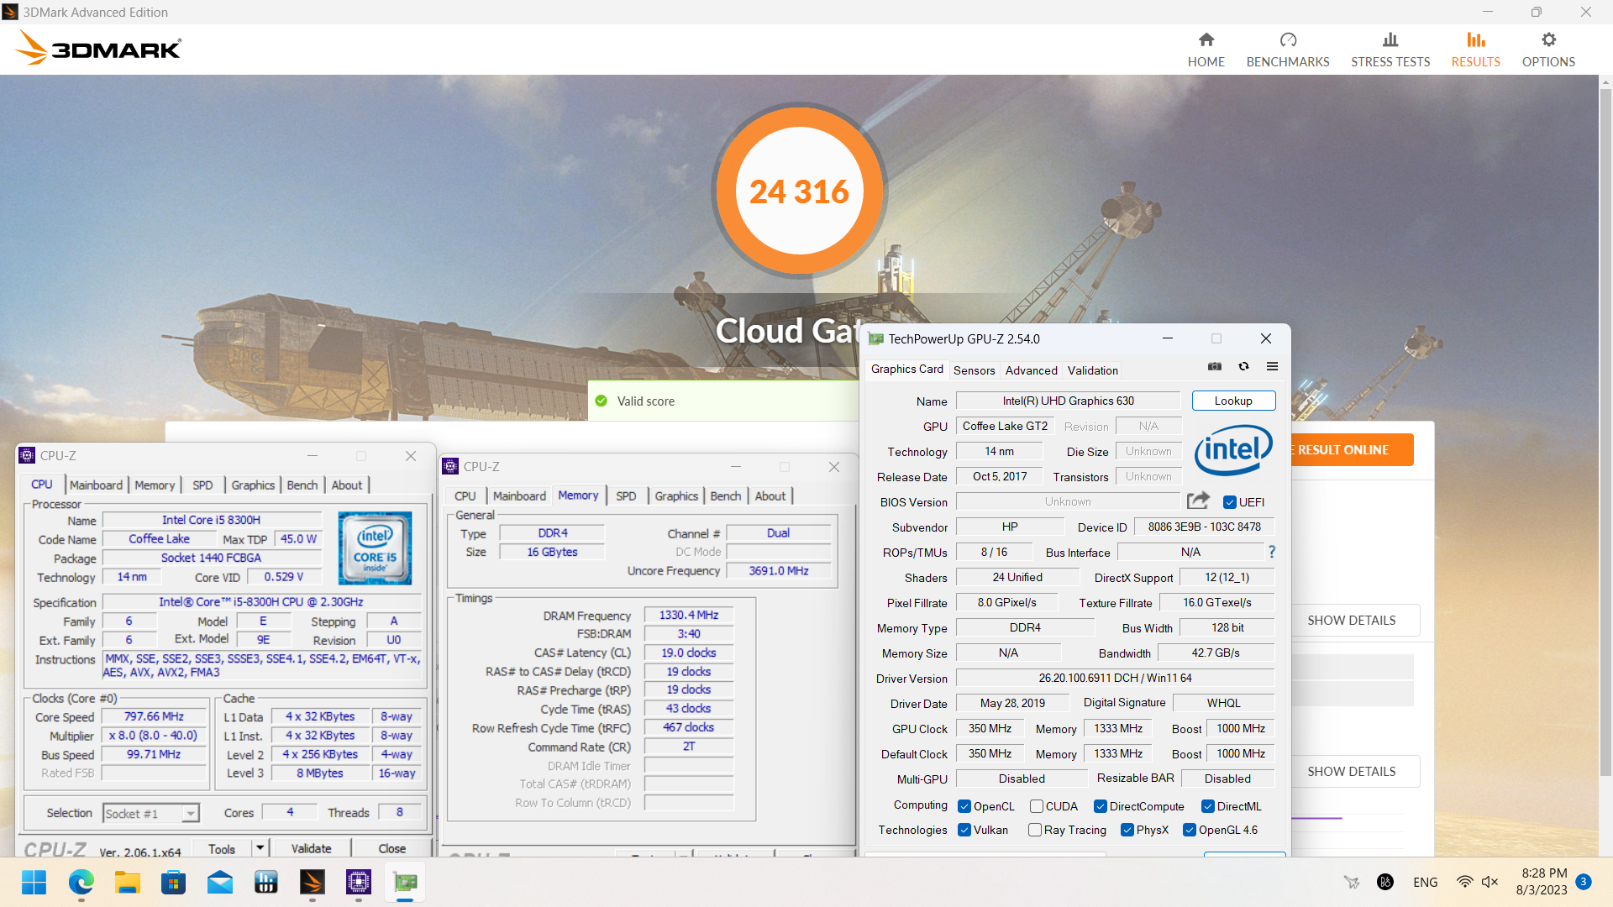The image size is (1613, 907).
Task: Take a GPU-Z screenshot with camera icon
Action: coord(1215,366)
